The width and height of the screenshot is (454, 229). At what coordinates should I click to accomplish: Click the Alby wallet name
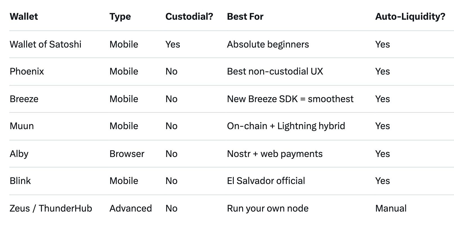pyautogui.click(x=19, y=154)
